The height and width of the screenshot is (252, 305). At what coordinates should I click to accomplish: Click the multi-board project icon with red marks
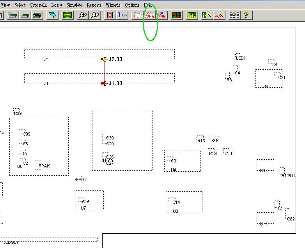37,15
